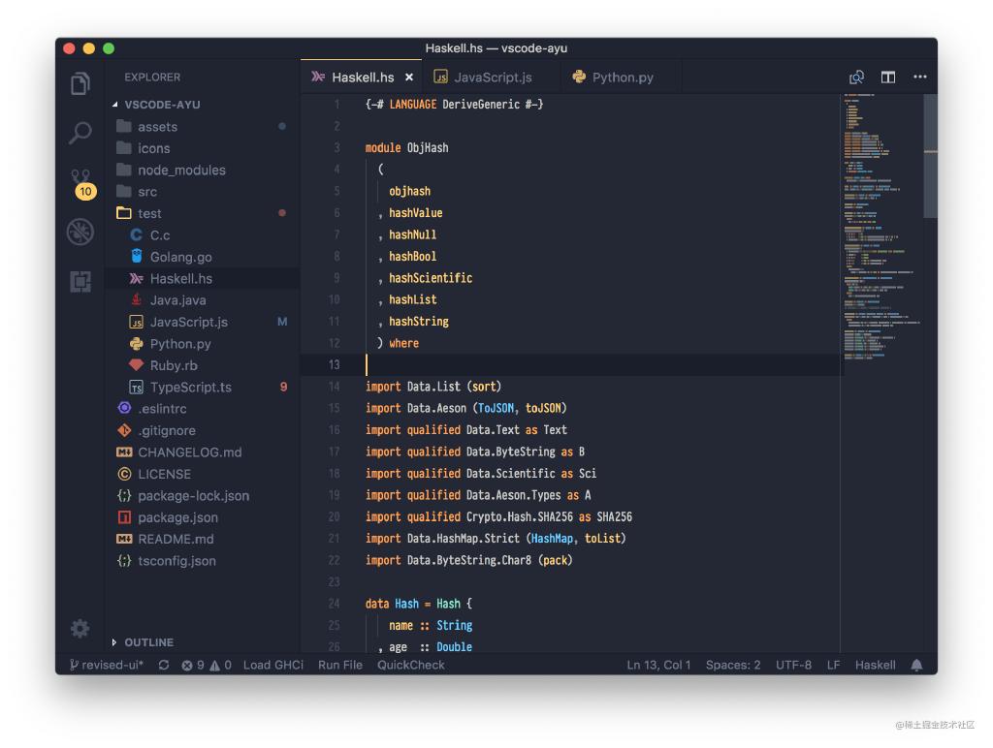Click QuickCheck in status bar
This screenshot has width=993, height=748.
tap(410, 665)
